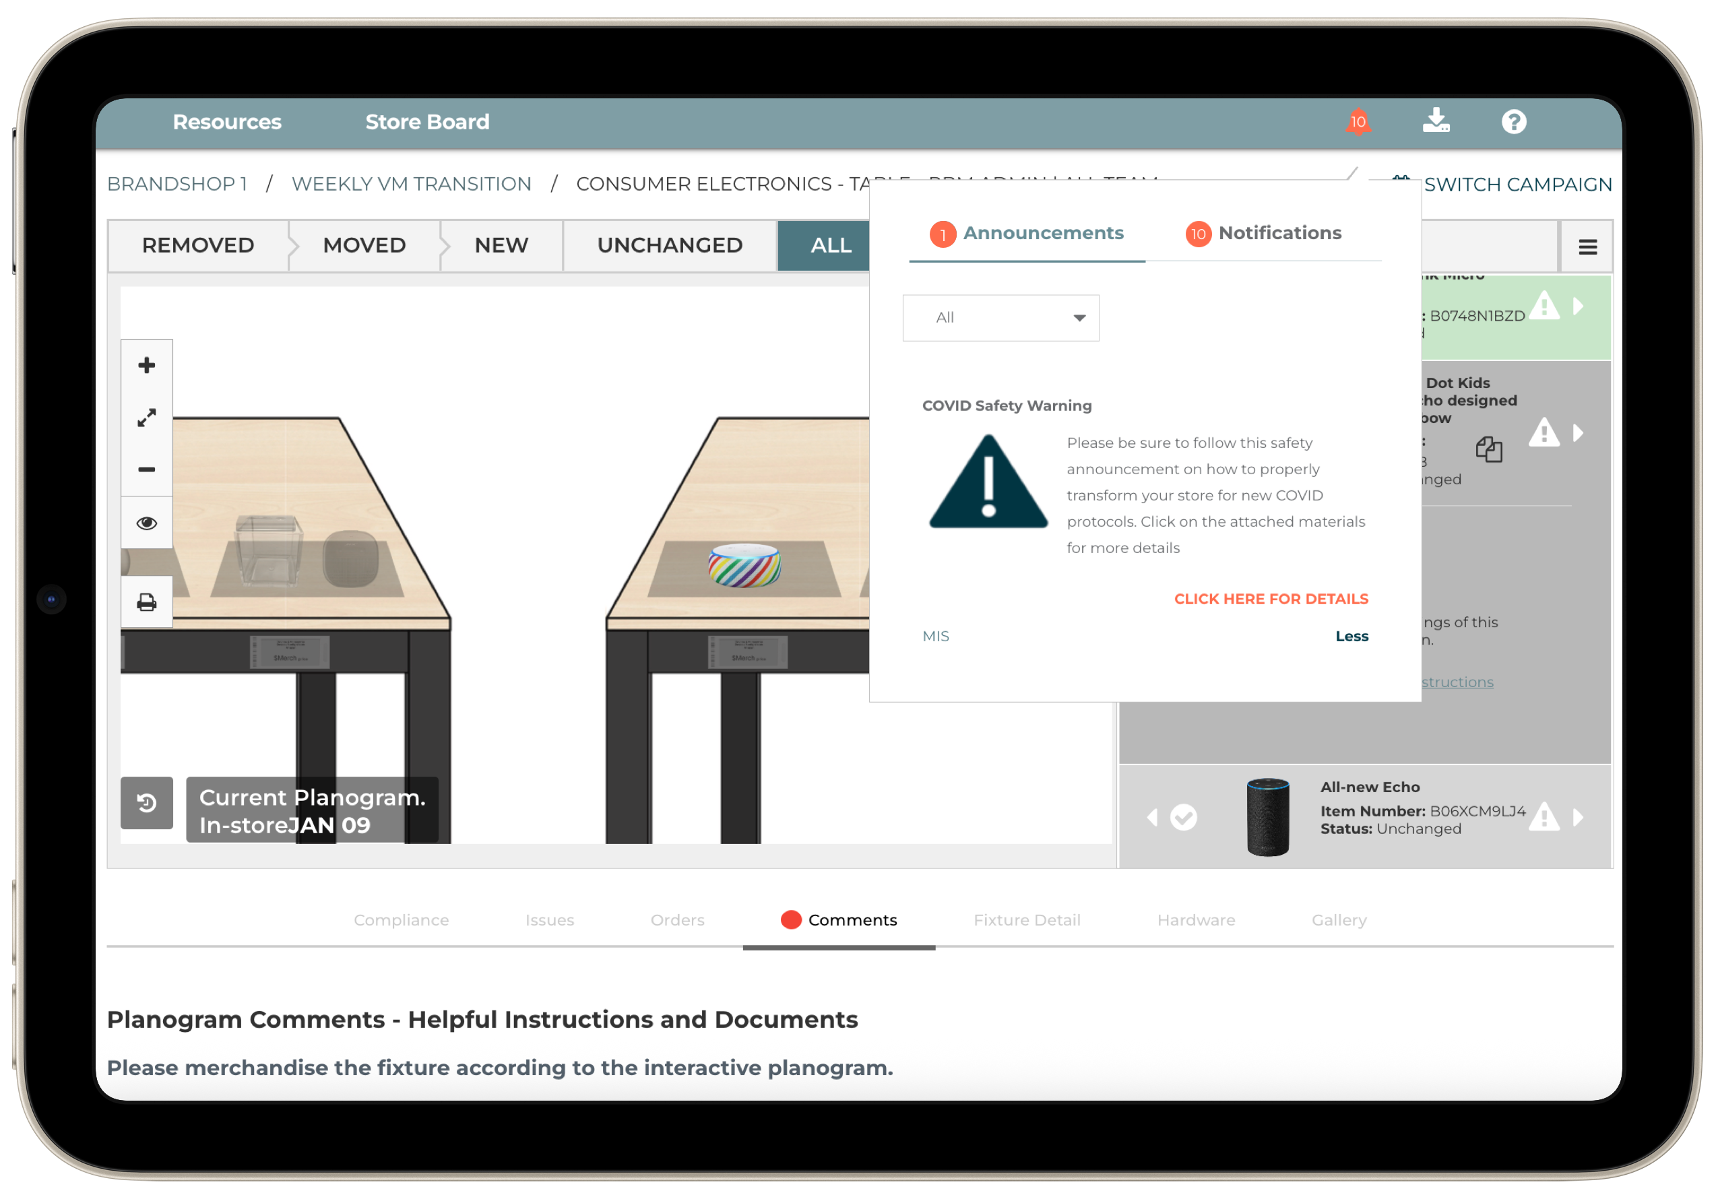The width and height of the screenshot is (1718, 1199).
Task: Click left arrow on All-new Echo row
Action: click(x=1152, y=817)
